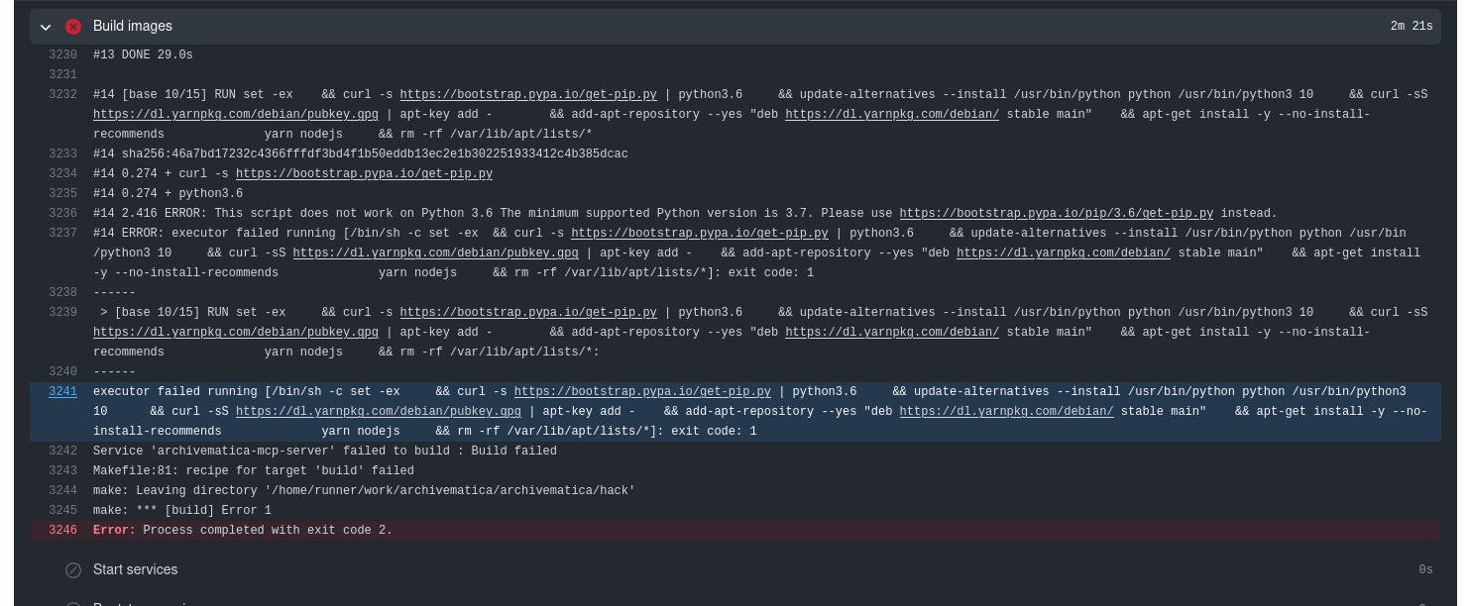Screen dimensions: 1470x606
Task: Click the sha256 hash log line
Action: (x=361, y=154)
